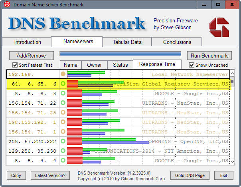The width and height of the screenshot is (241, 187).
Task: Click status circle for 156.154.71.22
Action: [63, 103]
